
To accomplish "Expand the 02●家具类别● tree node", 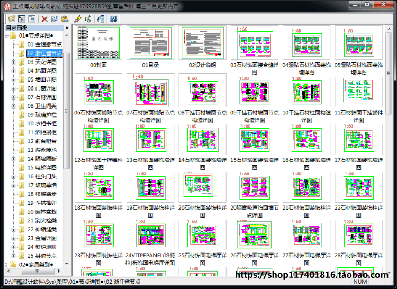I will click(6, 264).
